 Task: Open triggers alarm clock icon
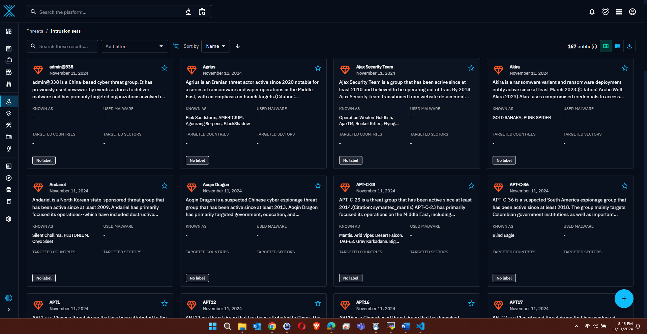point(606,12)
